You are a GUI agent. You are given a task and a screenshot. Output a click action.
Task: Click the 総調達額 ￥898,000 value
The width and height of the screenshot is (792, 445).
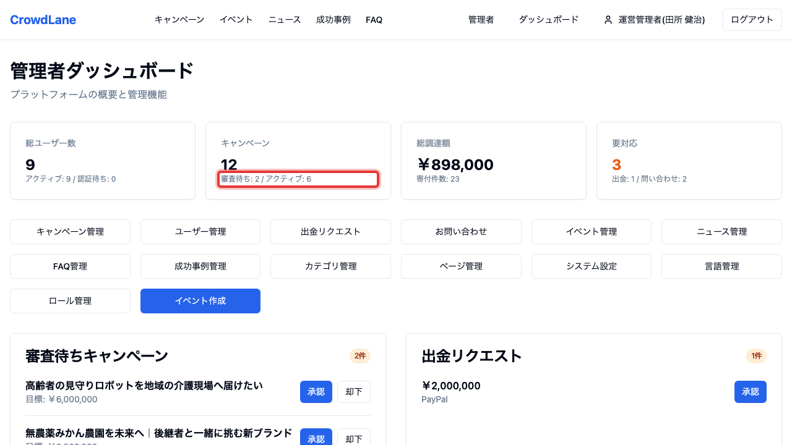point(455,165)
